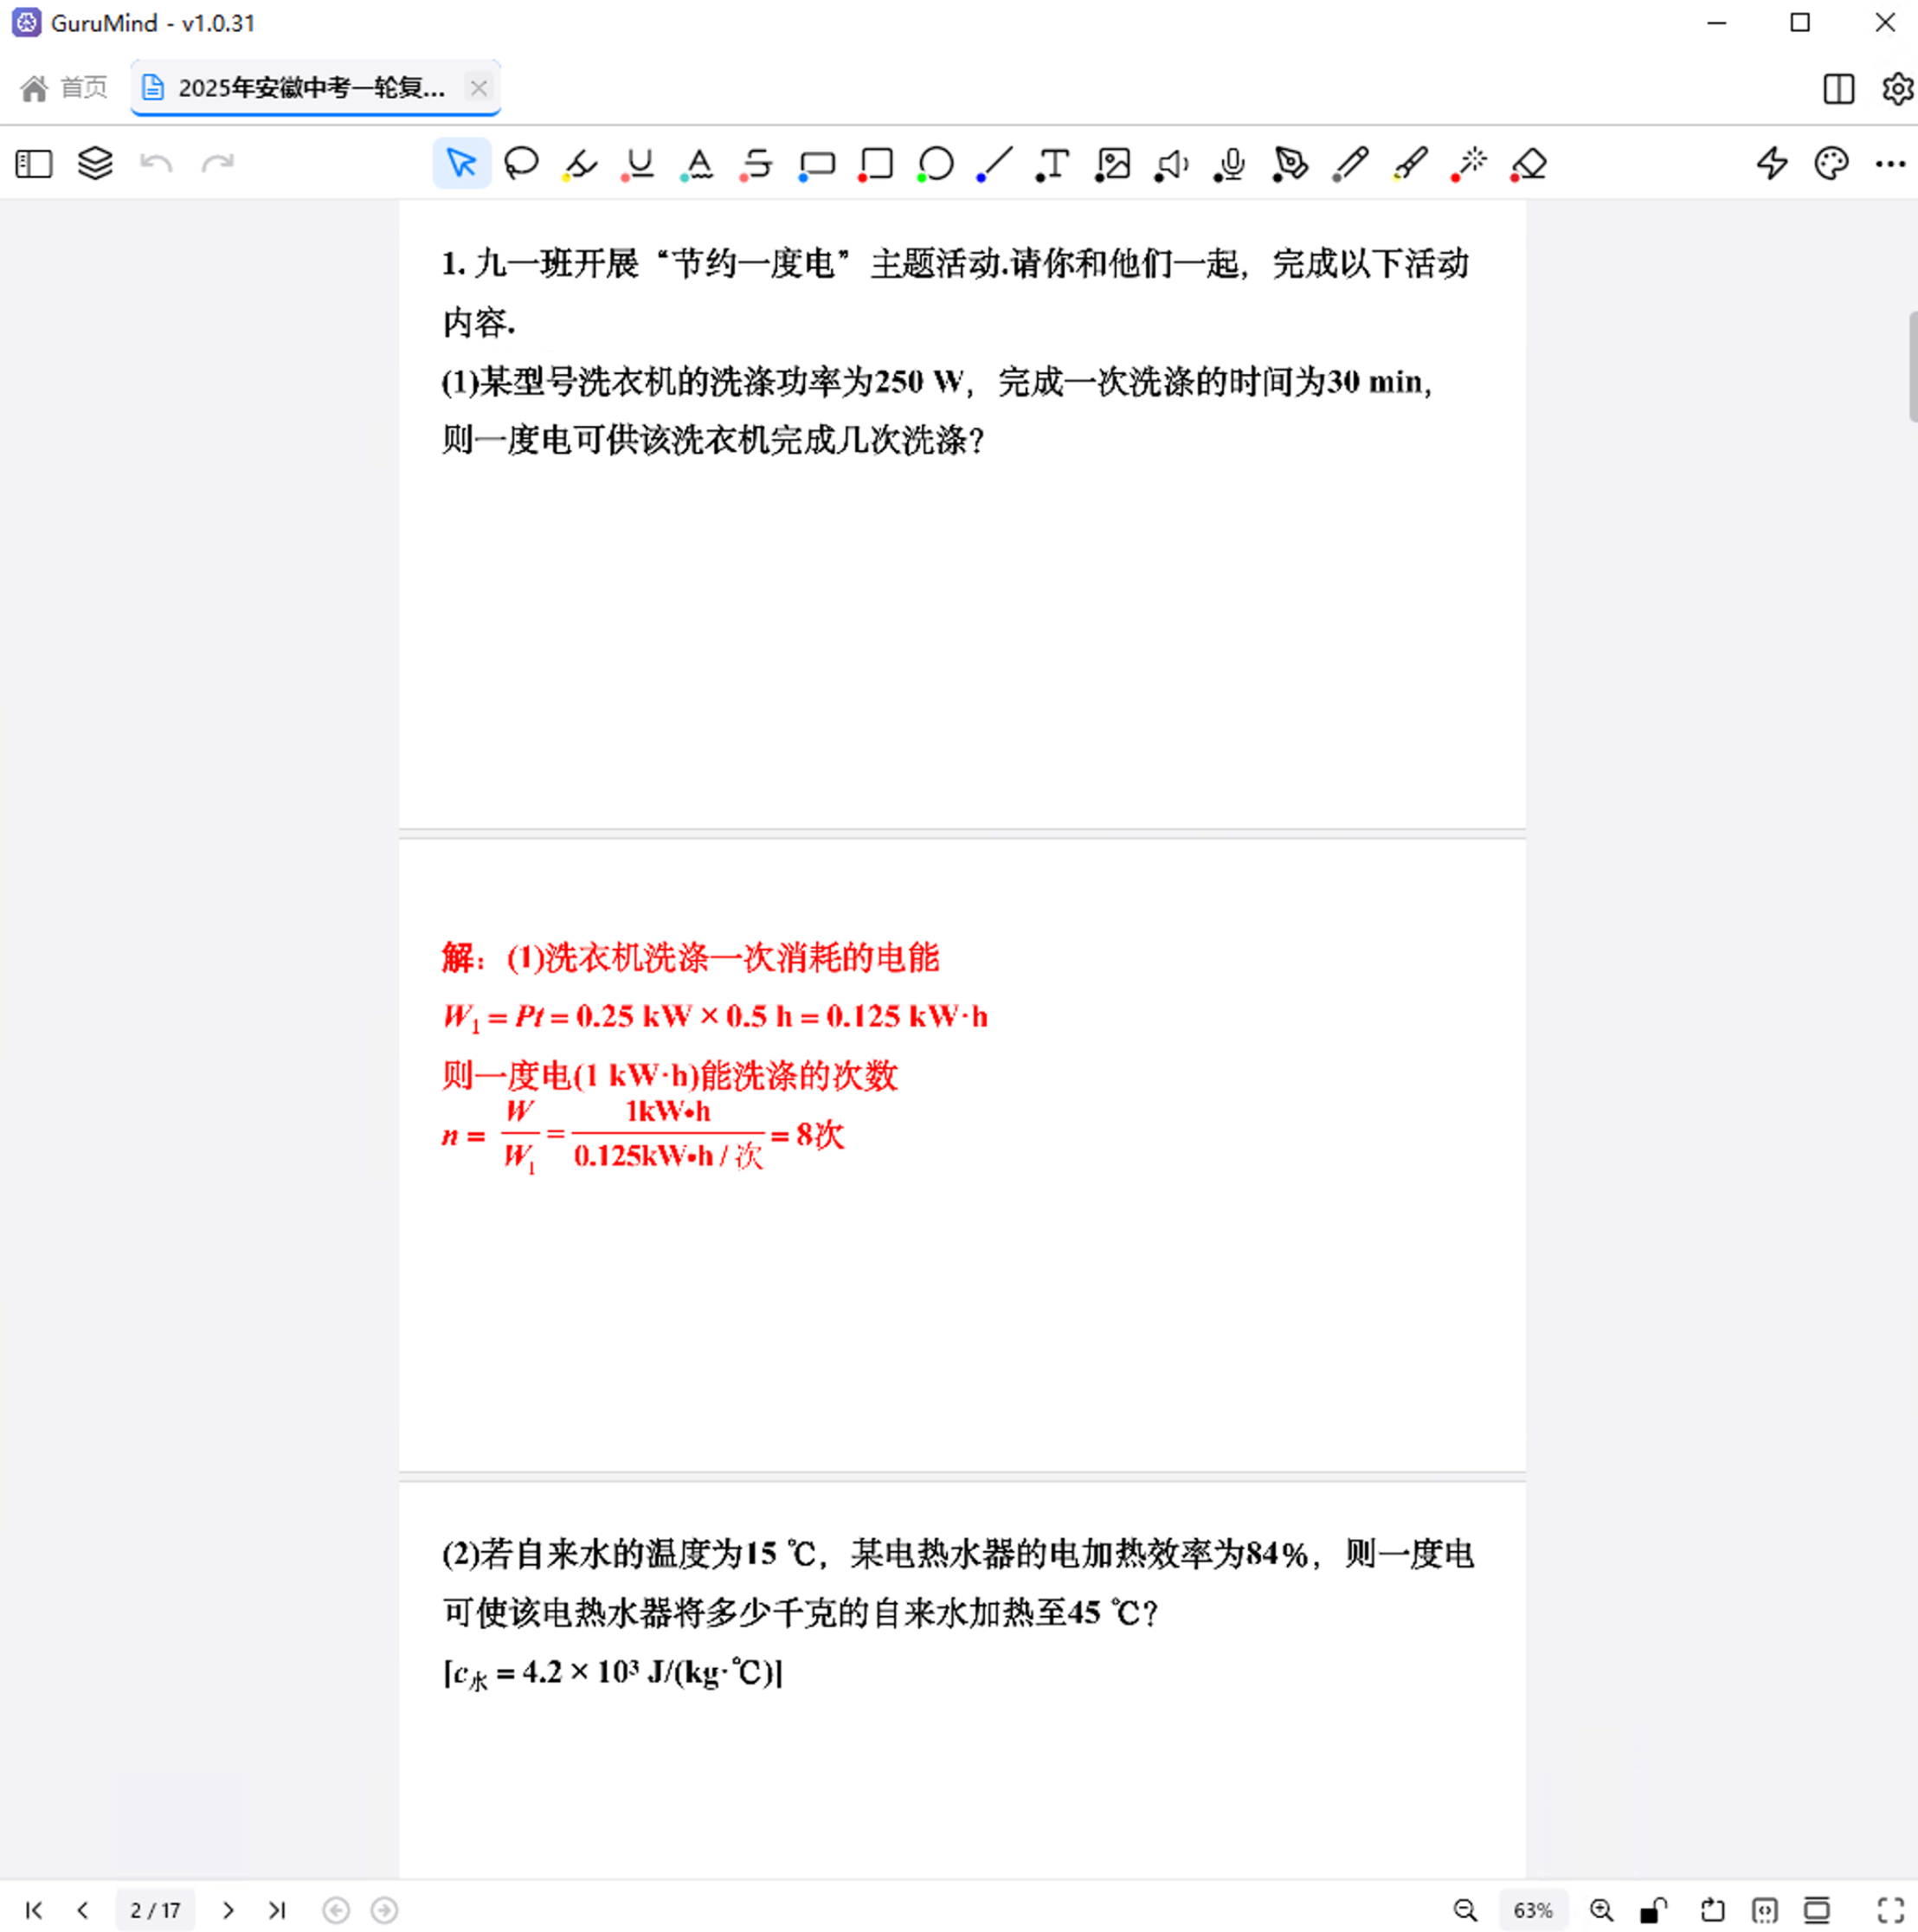The width and height of the screenshot is (1918, 1932).
Task: Click the speaker audio tool
Action: [1171, 163]
